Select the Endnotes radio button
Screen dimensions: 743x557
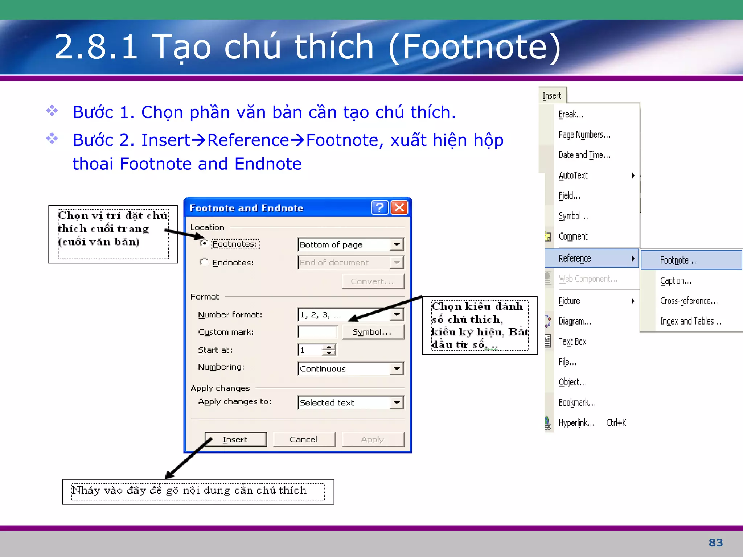(204, 262)
